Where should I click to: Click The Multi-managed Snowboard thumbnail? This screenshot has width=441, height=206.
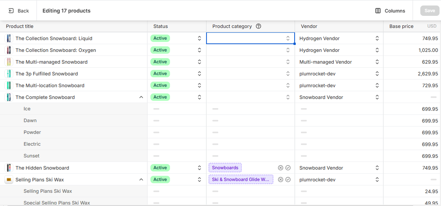pyautogui.click(x=9, y=62)
